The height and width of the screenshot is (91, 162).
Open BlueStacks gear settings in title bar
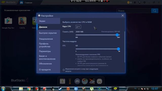145,3
